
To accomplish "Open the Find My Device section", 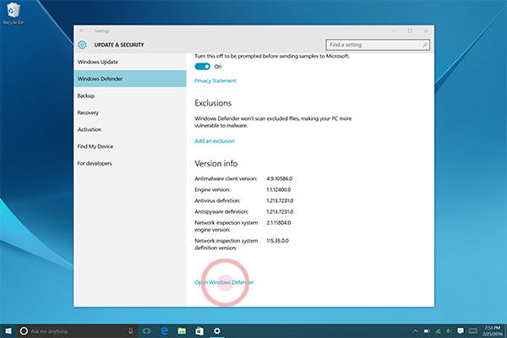I will point(130,146).
